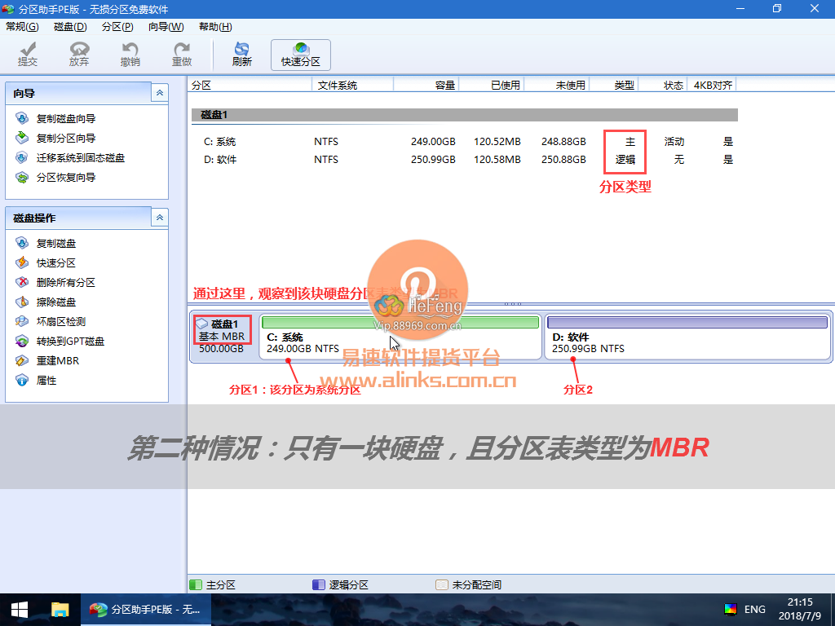The height and width of the screenshot is (626, 835).
Task: Open the 磁盘(D) menu
Action: [x=70, y=27]
